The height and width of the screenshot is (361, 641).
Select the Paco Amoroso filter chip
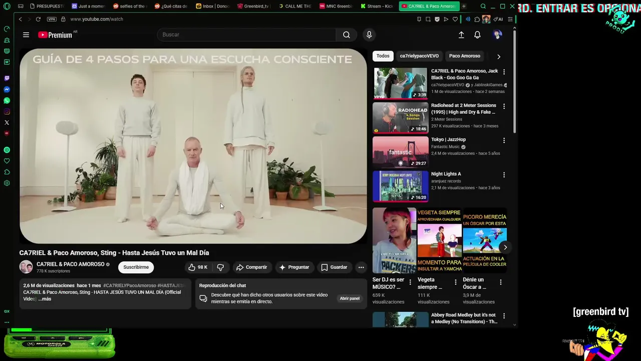465,56
